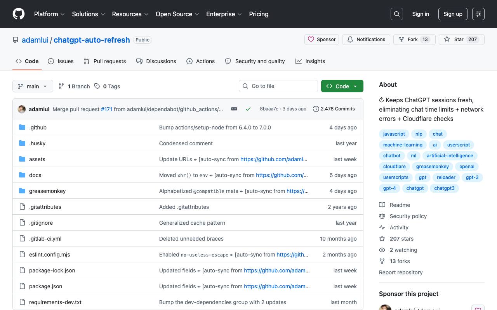This screenshot has height=310, width=497.
Task: Expand the main branch dropdown
Action: point(33,86)
